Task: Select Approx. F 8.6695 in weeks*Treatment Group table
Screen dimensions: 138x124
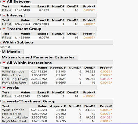Action: pos(61,121)
